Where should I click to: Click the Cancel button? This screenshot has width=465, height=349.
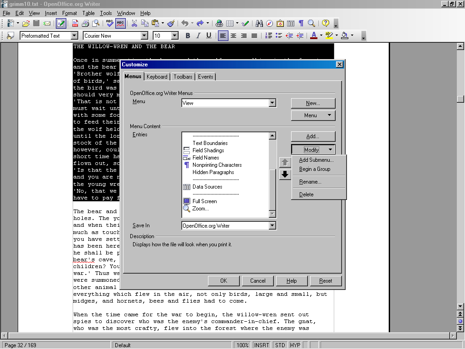[x=258, y=281]
